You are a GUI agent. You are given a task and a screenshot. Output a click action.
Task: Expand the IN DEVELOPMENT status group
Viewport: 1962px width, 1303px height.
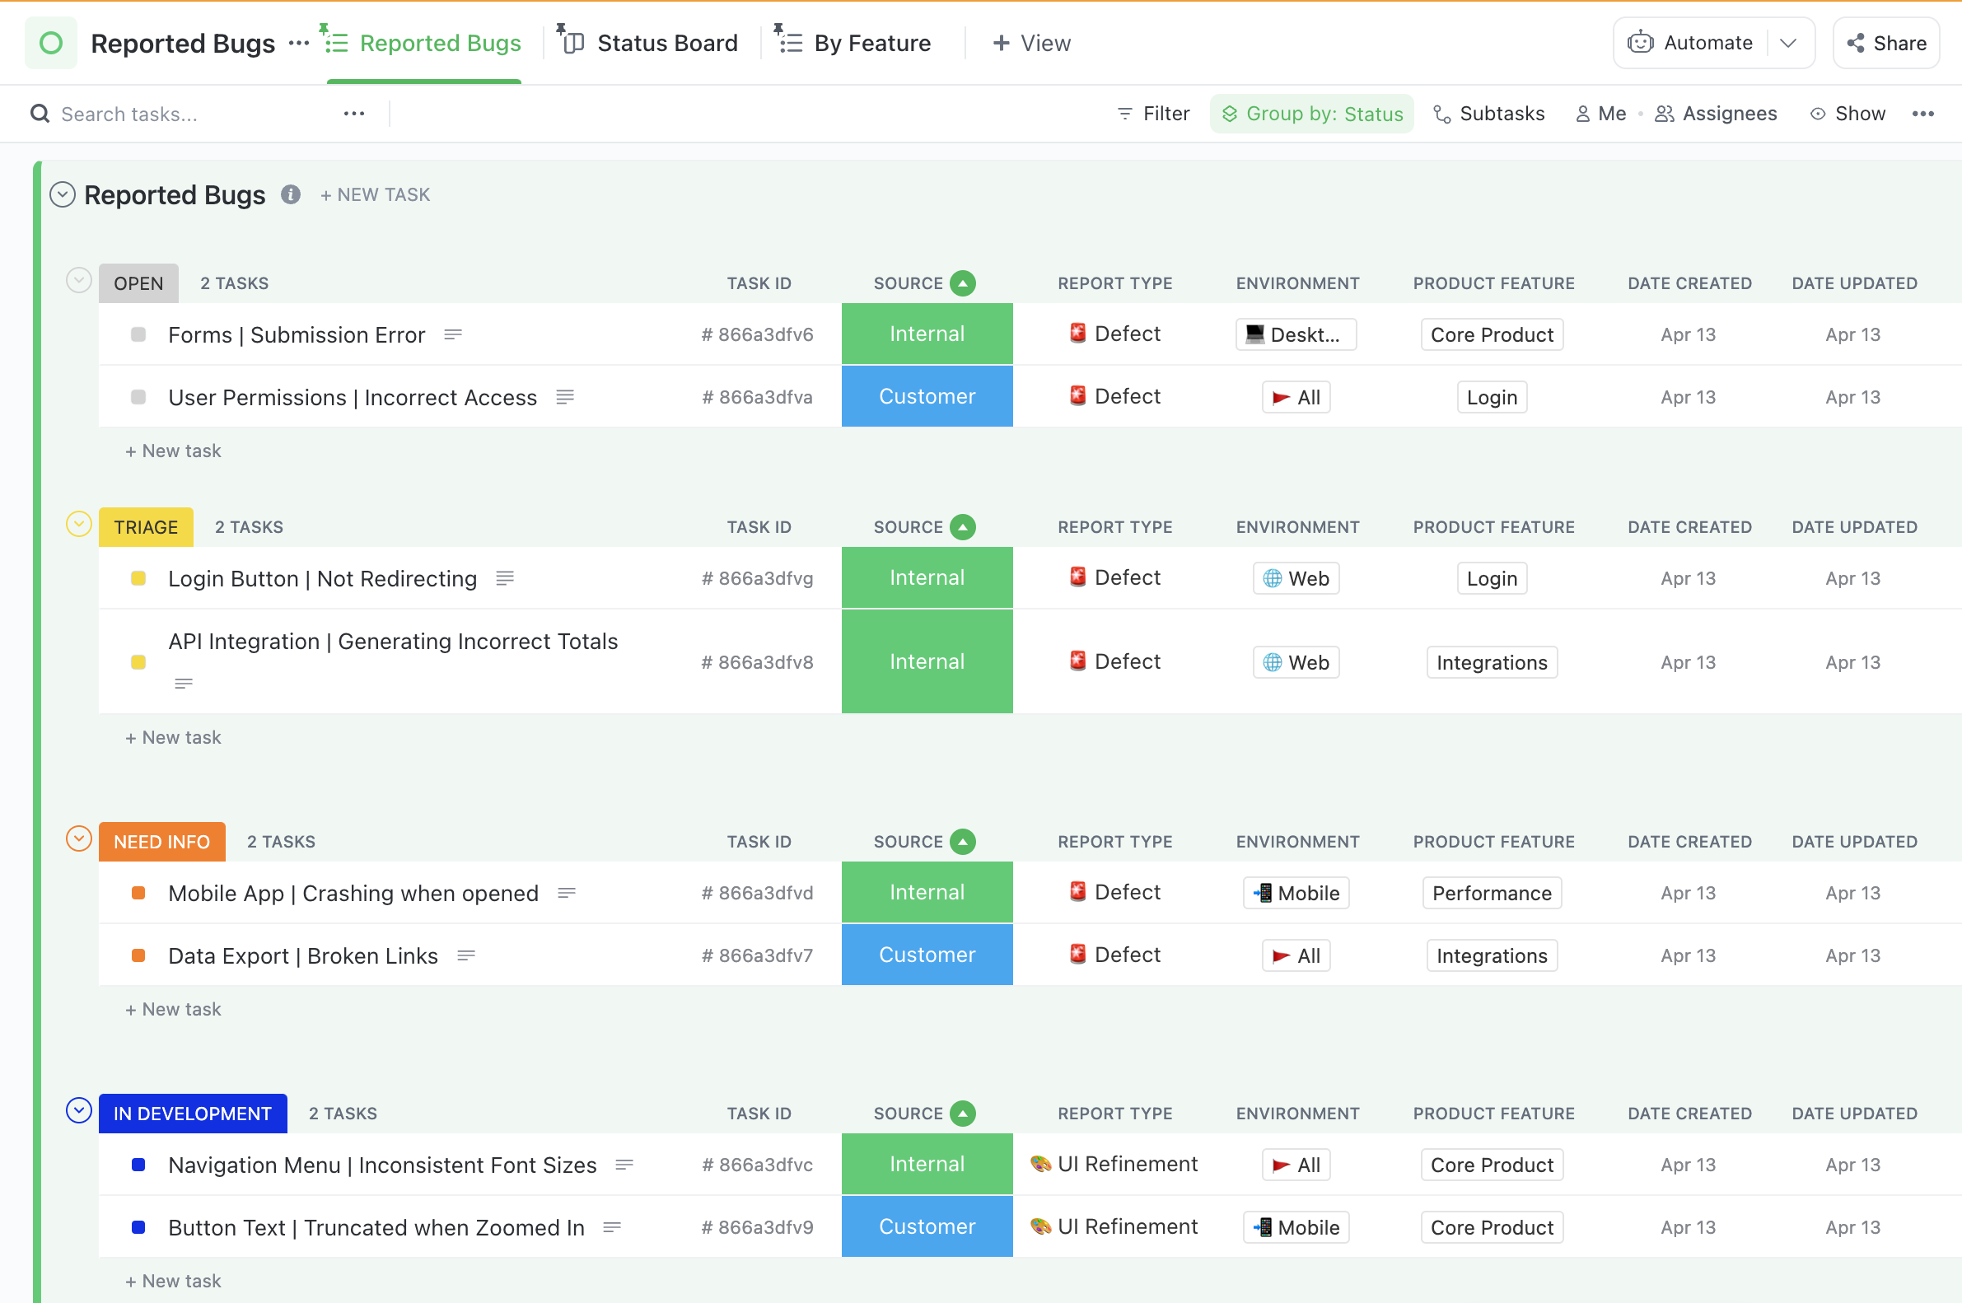coord(78,1111)
